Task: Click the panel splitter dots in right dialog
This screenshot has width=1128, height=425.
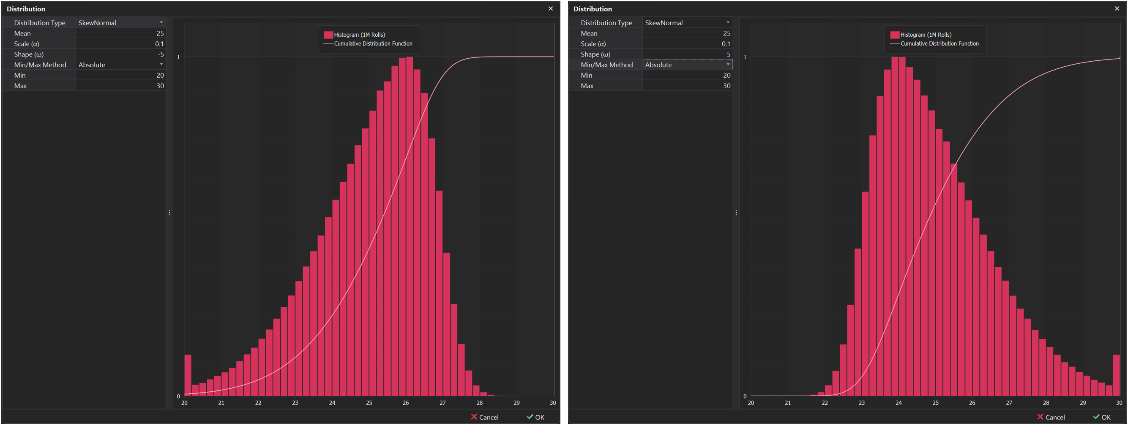Action: (736, 213)
